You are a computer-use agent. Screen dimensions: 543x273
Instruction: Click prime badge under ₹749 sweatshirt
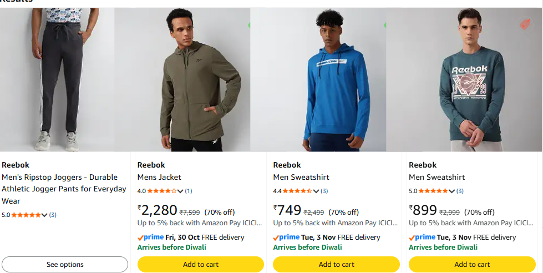click(x=286, y=237)
